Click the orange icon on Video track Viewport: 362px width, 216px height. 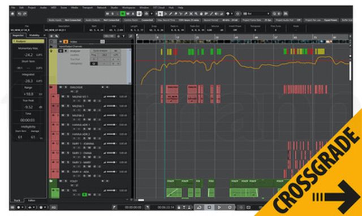tap(66, 41)
